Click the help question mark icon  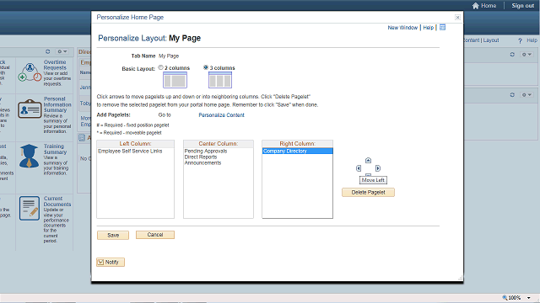(520, 40)
